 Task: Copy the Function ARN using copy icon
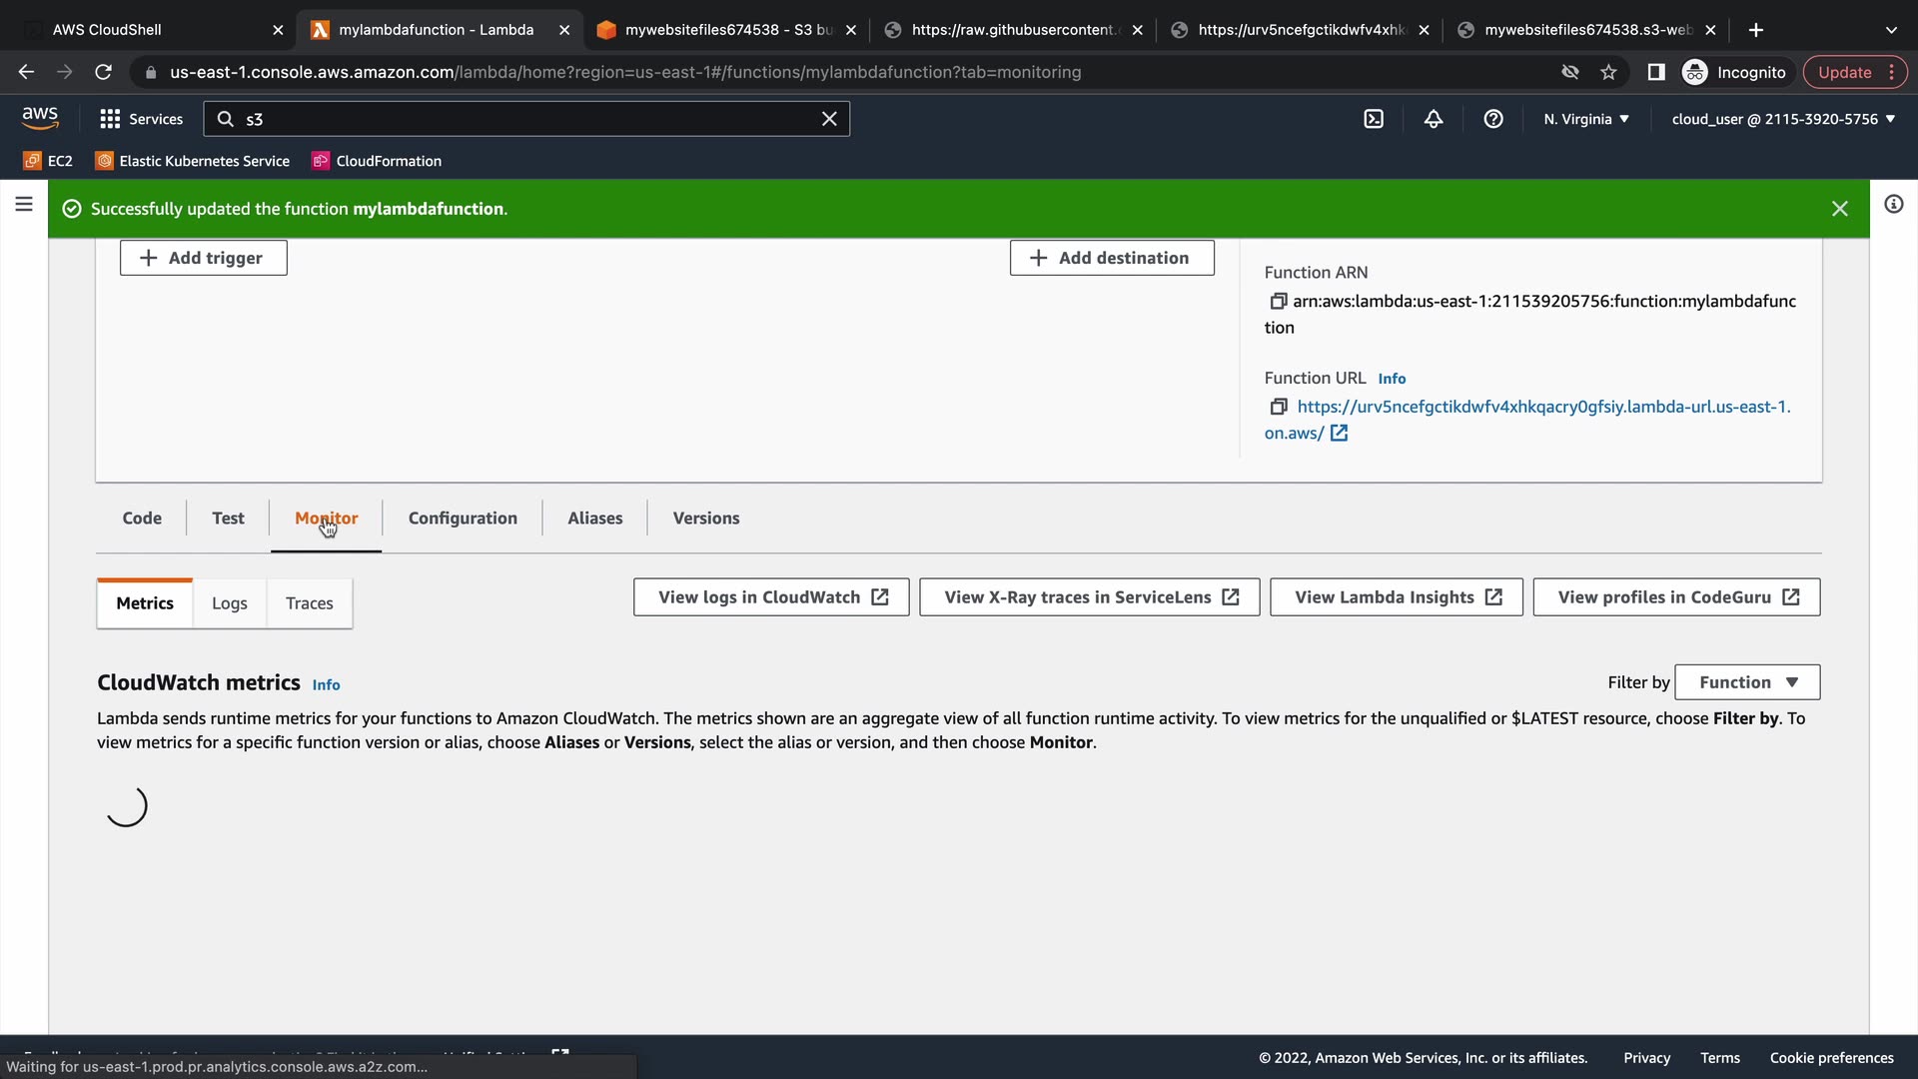pos(1278,301)
